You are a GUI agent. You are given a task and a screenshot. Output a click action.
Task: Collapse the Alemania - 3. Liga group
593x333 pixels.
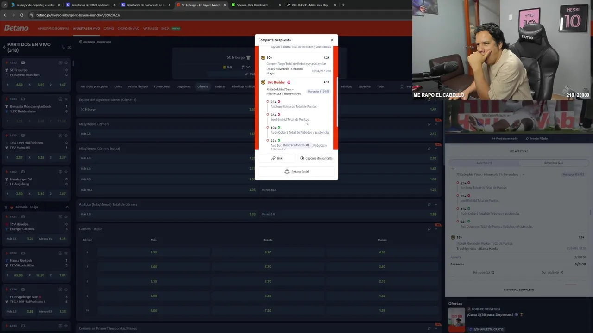tap(67, 207)
